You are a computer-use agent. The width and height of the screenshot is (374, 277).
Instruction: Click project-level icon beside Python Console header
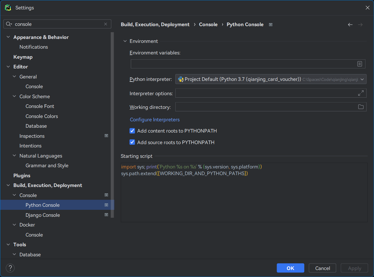coord(271,25)
